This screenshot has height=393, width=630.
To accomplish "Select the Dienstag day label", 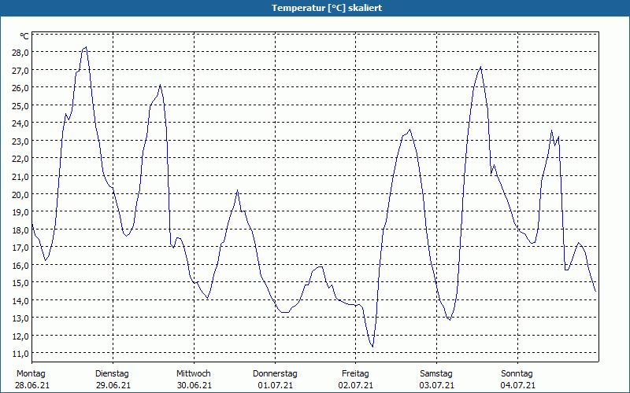I will (112, 373).
